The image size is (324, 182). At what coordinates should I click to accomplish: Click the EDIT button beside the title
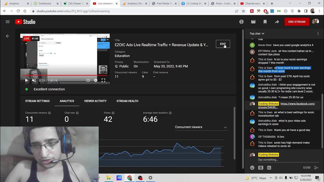point(223,44)
